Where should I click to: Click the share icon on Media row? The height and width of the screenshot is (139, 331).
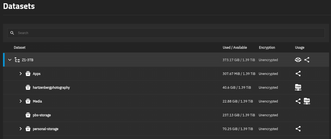click(x=298, y=101)
